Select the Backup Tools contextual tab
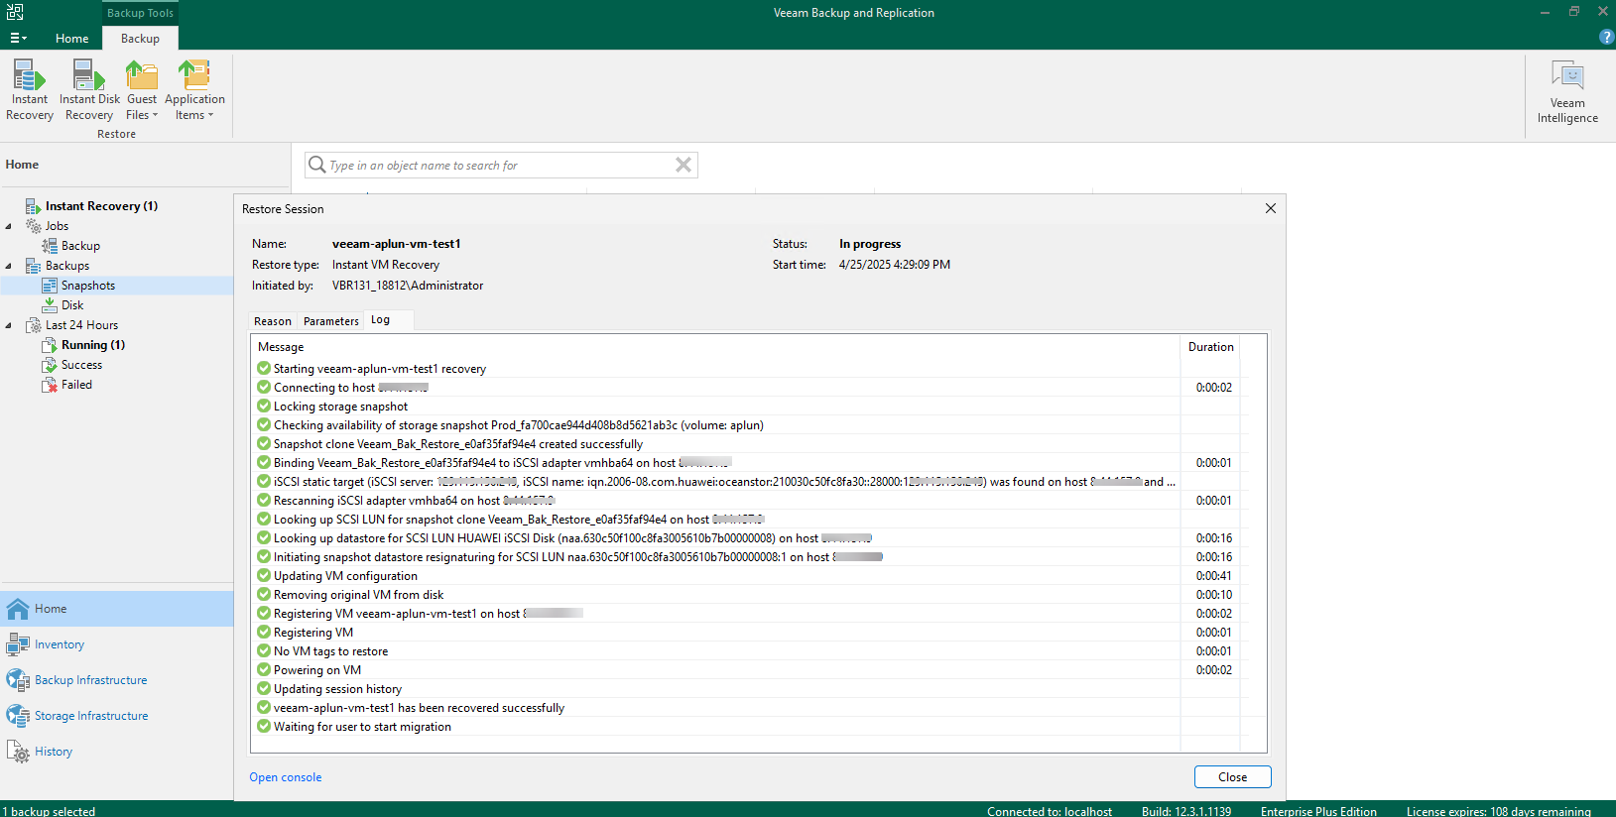 click(x=140, y=13)
